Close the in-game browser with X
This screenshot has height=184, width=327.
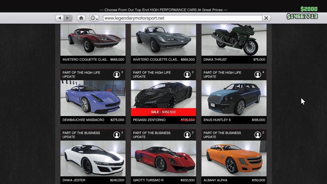[x=266, y=18]
